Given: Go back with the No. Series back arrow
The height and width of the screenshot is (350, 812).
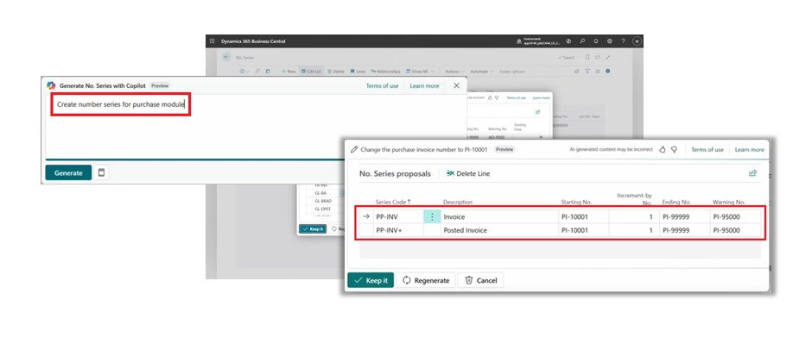Looking at the screenshot, I should point(226,57).
